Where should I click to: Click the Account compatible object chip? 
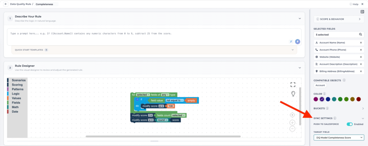click(320, 86)
